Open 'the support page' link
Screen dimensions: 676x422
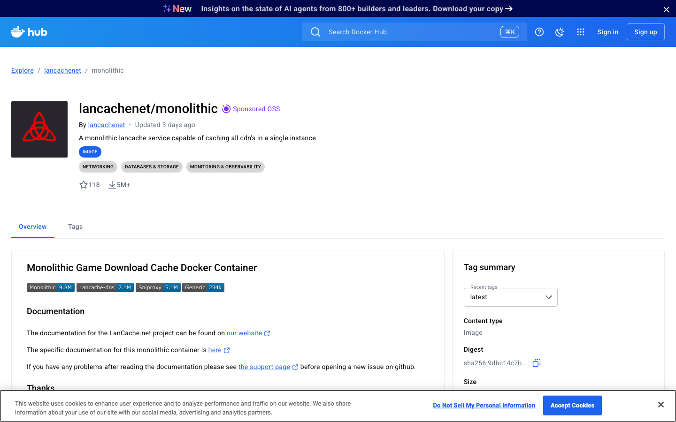tap(264, 367)
